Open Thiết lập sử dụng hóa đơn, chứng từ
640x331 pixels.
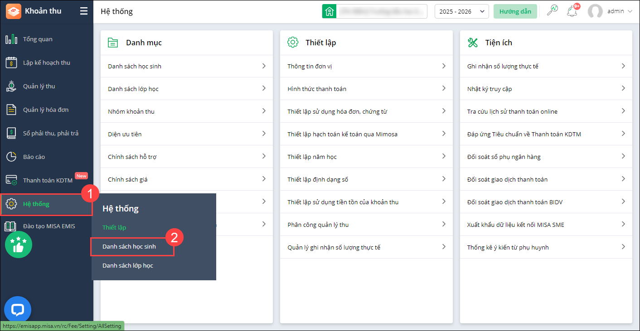[366, 111]
